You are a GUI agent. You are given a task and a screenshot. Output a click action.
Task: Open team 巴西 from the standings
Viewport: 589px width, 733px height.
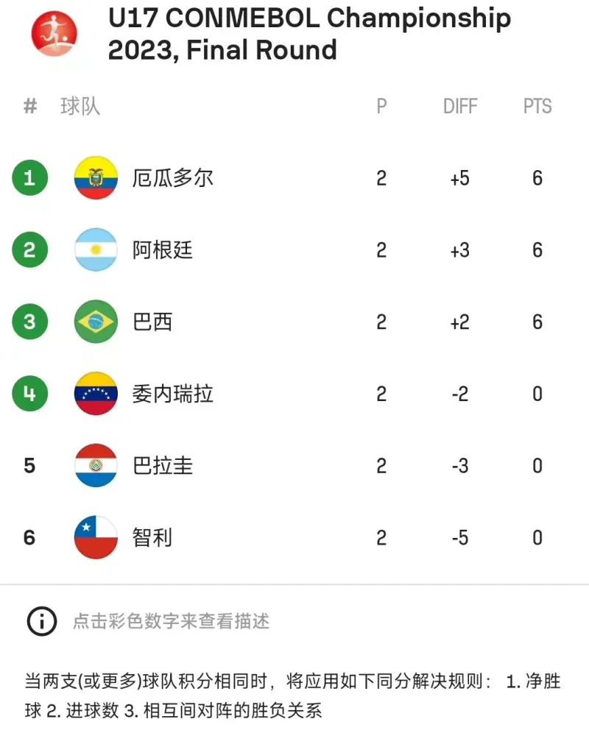click(152, 322)
